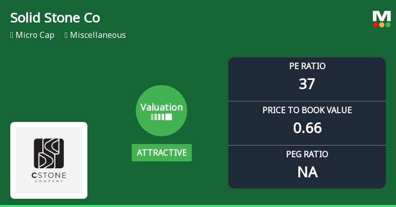Click the green dot under the M logo
Image resolution: width=396 pixels, height=207 pixels.
click(x=388, y=25)
